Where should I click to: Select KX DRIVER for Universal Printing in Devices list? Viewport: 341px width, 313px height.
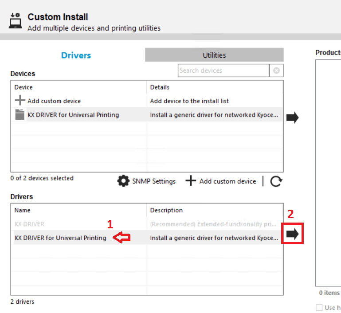pyautogui.click(x=73, y=115)
